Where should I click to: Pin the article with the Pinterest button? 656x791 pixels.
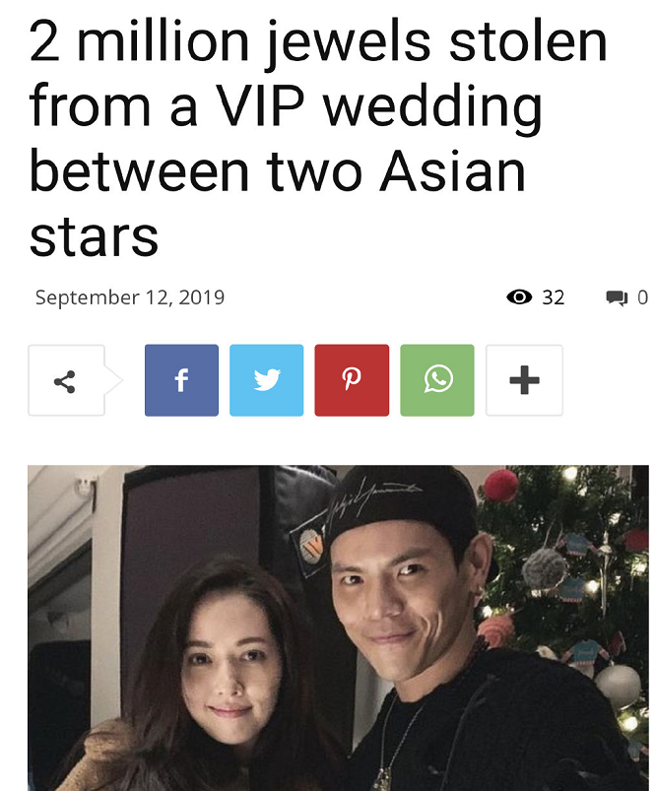[352, 380]
